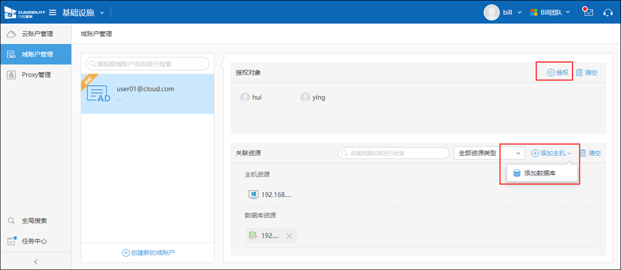The height and width of the screenshot is (270, 621).
Task: Click 创建新的域账户 link
Action: (148, 252)
